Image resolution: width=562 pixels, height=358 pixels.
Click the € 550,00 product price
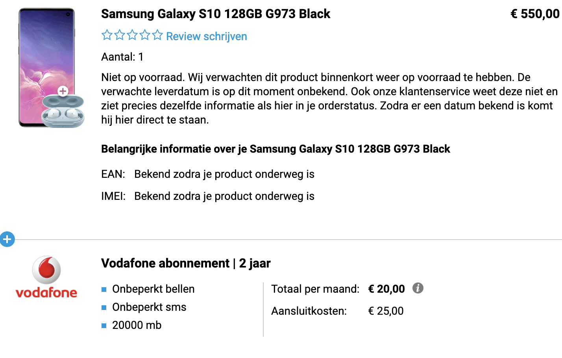click(535, 14)
